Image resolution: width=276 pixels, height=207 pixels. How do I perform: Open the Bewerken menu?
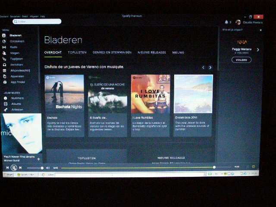click(x=15, y=16)
